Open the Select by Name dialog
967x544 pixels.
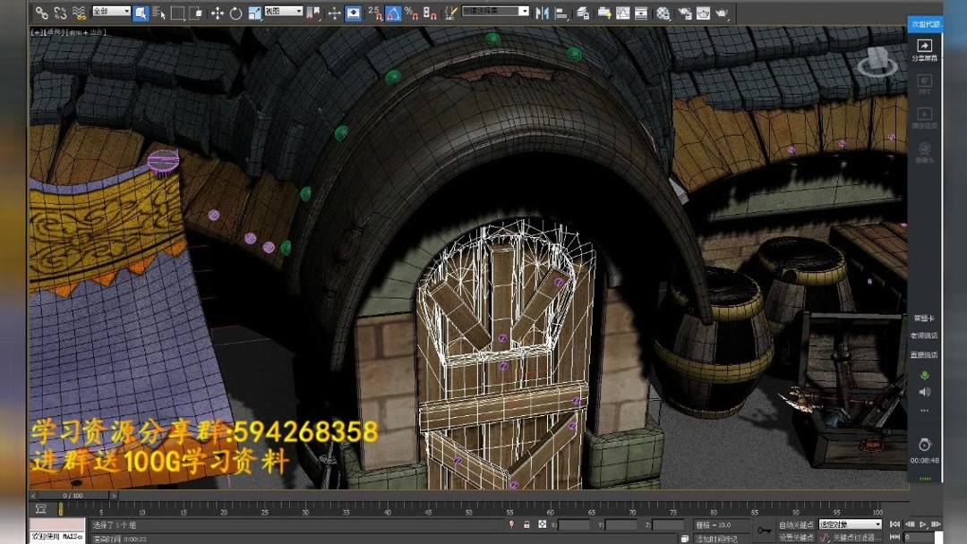tap(158, 13)
